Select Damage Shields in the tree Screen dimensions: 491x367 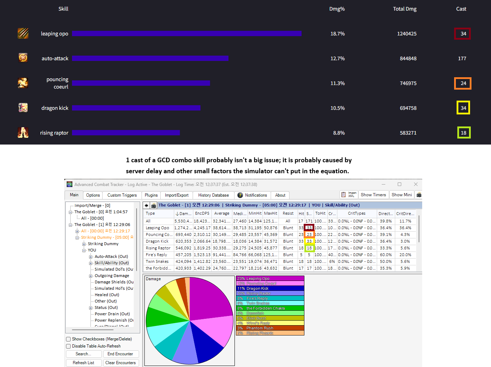pos(114,282)
